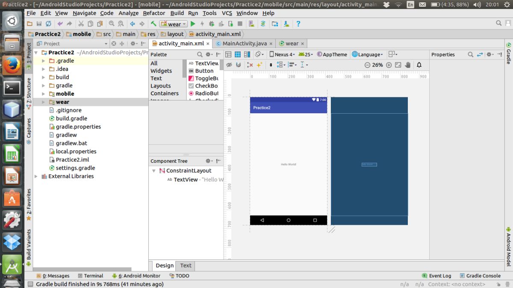Click the Debug bug icon
The image size is (513, 288).
pyautogui.click(x=212, y=24)
